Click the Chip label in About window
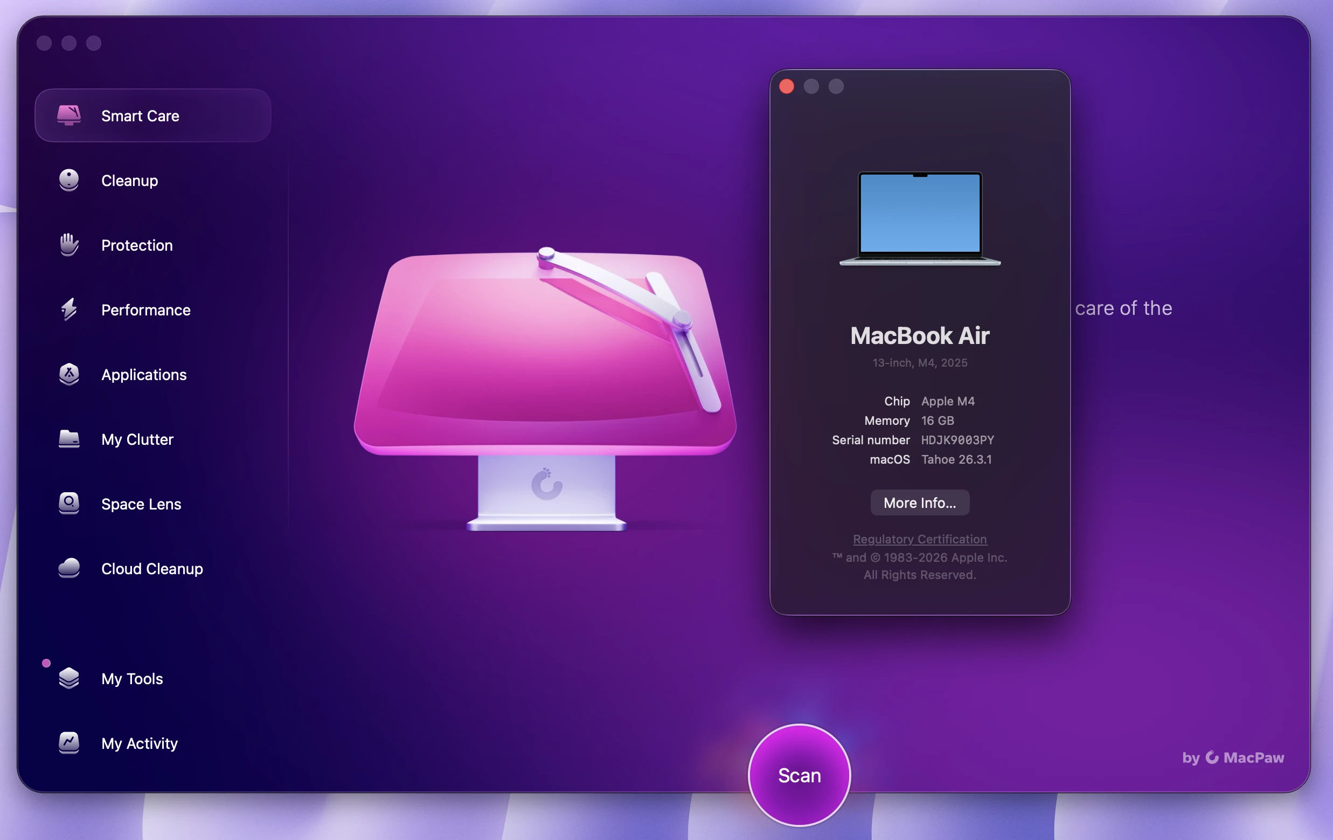The width and height of the screenshot is (1333, 840). (897, 401)
